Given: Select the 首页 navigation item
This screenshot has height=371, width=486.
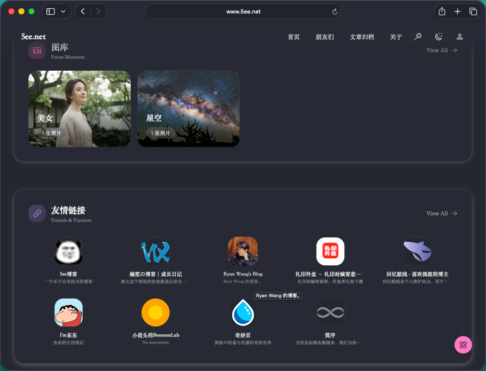Looking at the screenshot, I should pos(294,37).
